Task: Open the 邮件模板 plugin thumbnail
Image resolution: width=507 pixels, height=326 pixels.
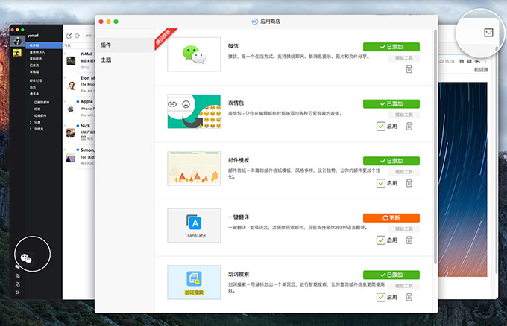Action: coord(194,168)
